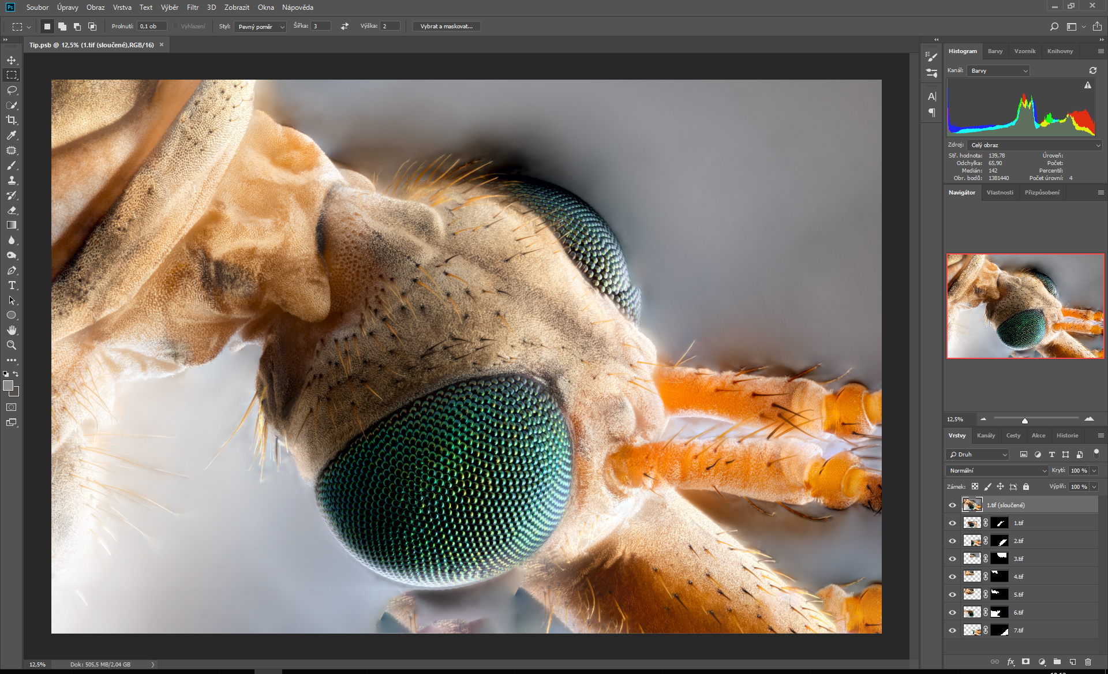
Task: Hide the 3.tif layer
Action: pos(952,559)
